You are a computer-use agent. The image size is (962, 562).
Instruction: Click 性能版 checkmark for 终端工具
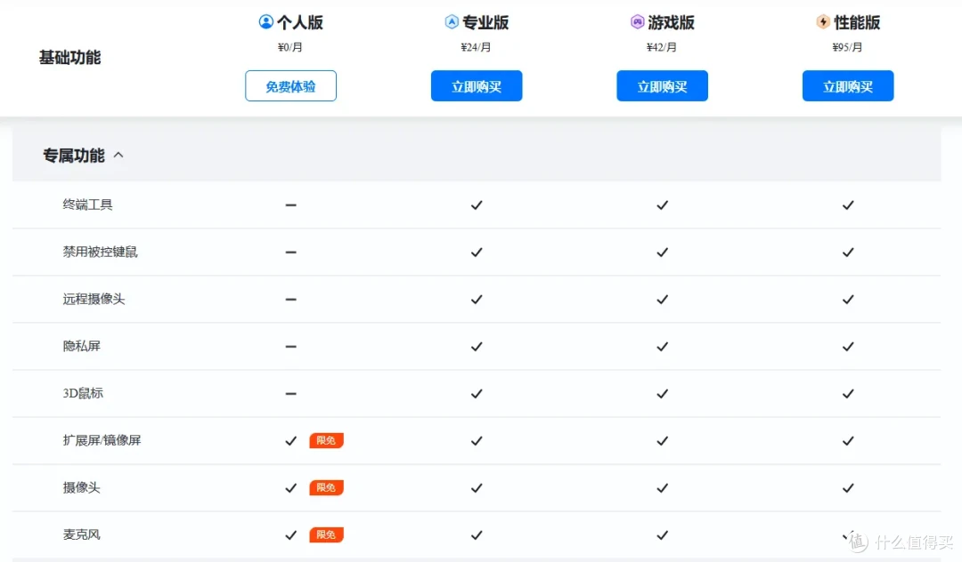(848, 205)
